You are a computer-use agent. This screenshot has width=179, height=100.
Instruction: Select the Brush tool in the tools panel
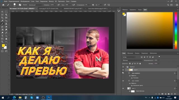coord(2,24)
